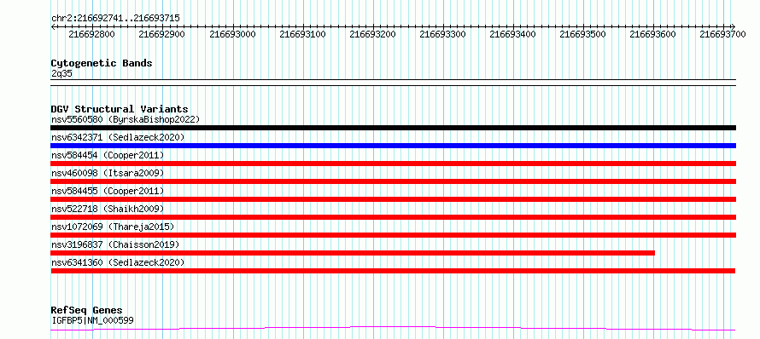Click chr2:216692741..216693715 region label
Viewport: 760px width, 339px height.
pos(115,19)
